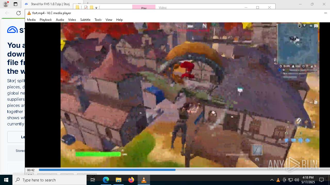Viewport: 330px width, 185px height.
Task: Reload the page in Edge browser
Action: click(19, 13)
